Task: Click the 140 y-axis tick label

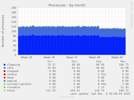Action: [14, 22]
